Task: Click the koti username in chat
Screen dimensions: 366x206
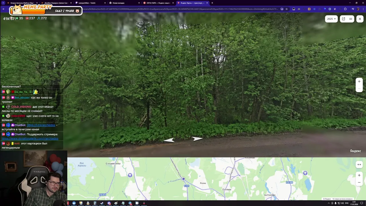Action: coord(17,143)
